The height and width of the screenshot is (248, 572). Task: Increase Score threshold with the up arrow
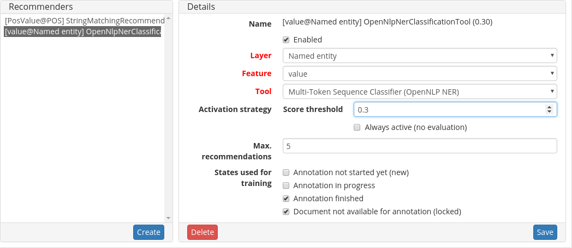pyautogui.click(x=549, y=107)
